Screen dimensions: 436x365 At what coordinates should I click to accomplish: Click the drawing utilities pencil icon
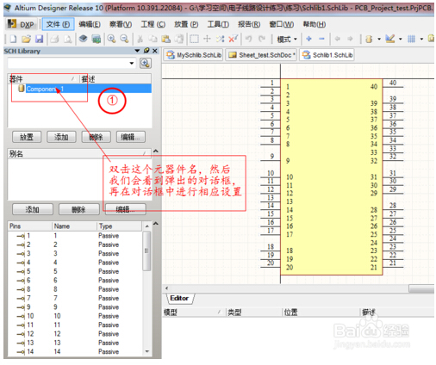[389, 39]
